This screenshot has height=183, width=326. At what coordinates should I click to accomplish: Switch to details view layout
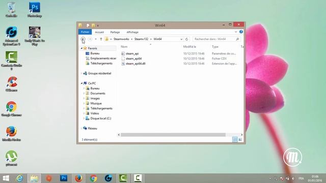tap(235, 139)
